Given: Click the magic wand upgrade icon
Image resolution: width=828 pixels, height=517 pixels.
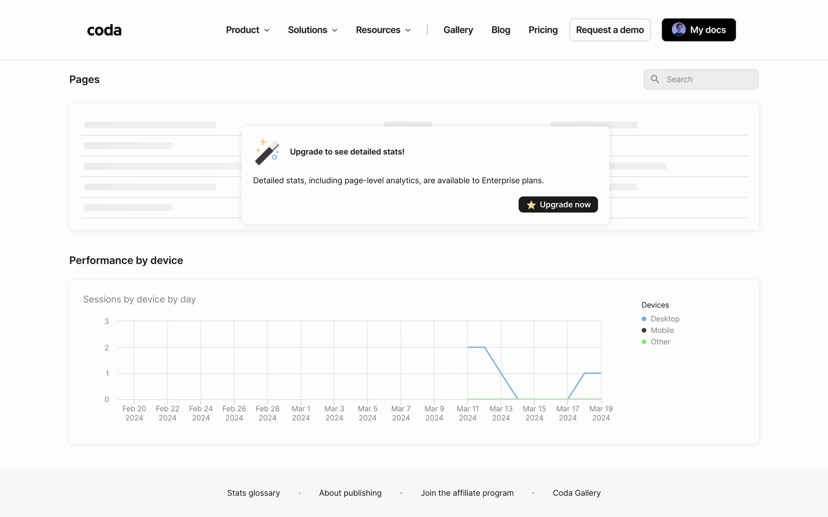Looking at the screenshot, I should [267, 152].
